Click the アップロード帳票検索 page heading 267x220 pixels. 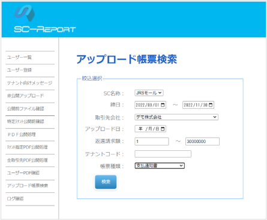(x=127, y=60)
